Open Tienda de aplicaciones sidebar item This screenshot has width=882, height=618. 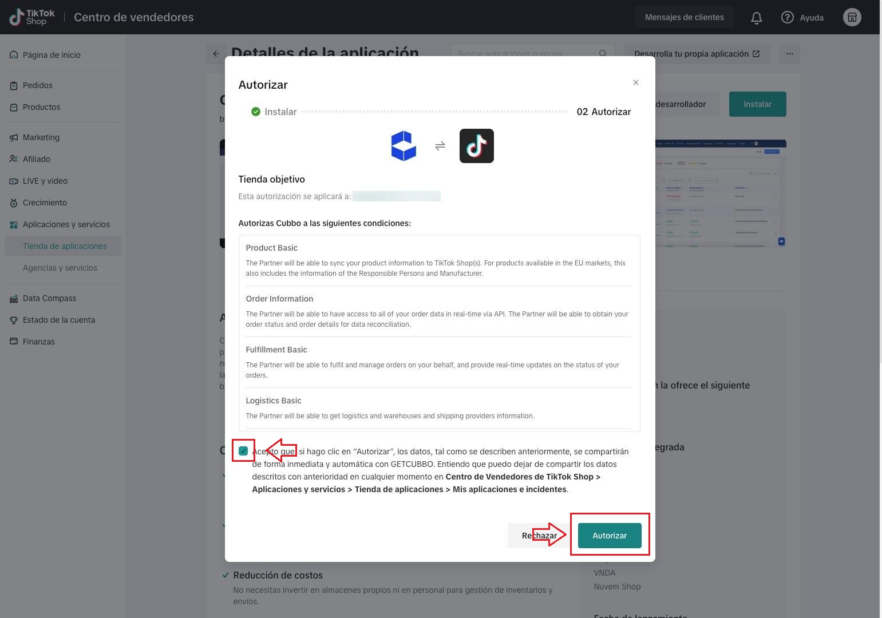(65, 246)
